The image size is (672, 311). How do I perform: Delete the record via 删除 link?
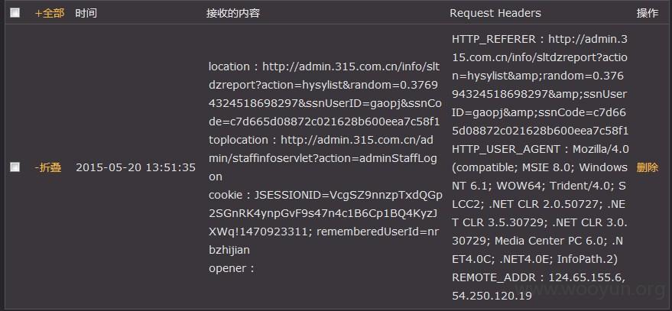647,167
